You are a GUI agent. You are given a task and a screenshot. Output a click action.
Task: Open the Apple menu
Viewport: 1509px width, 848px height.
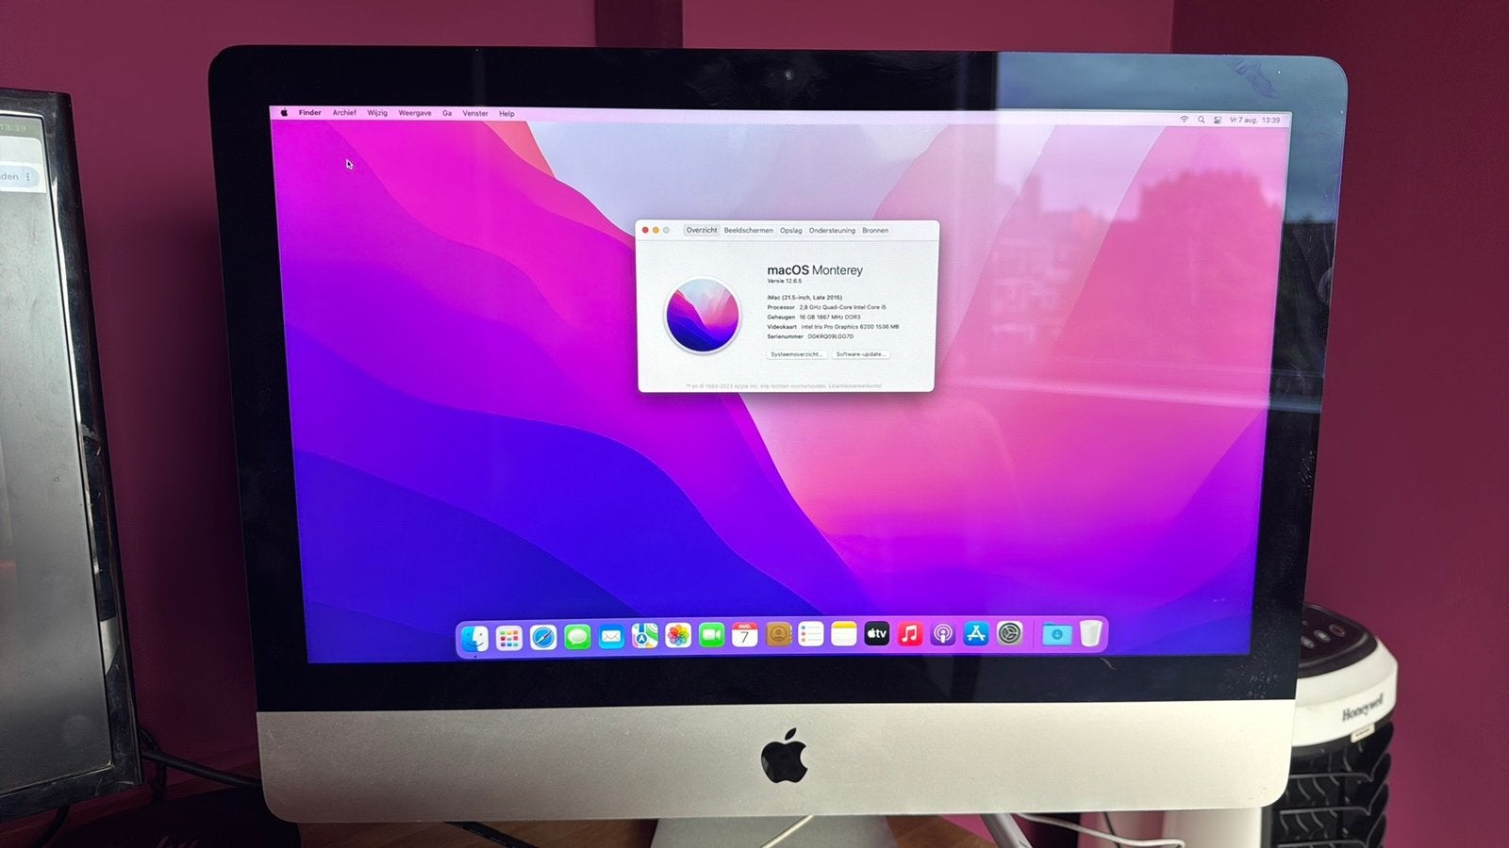284,112
